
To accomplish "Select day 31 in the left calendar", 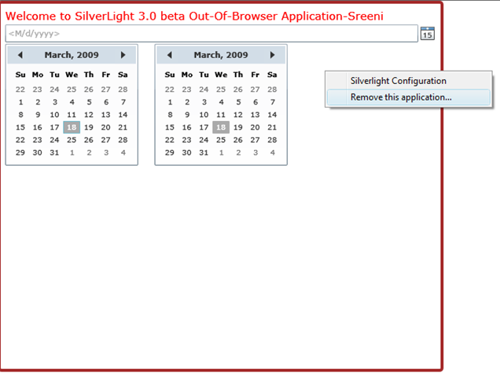I will (54, 152).
